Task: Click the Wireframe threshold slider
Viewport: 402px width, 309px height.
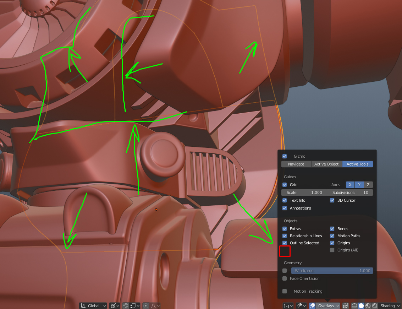Action: (x=332, y=271)
